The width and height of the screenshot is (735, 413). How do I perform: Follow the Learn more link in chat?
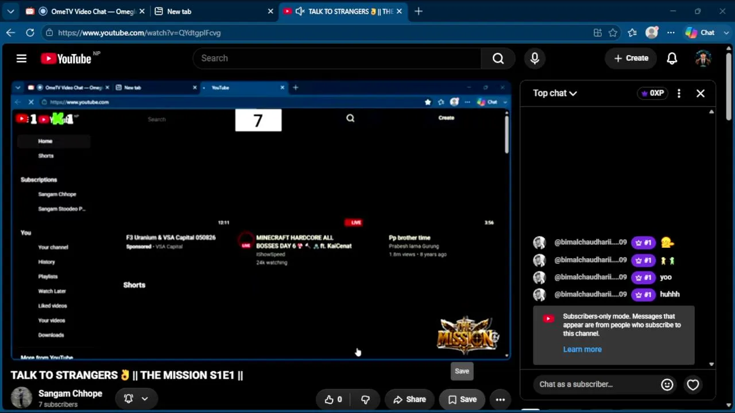[582, 349]
